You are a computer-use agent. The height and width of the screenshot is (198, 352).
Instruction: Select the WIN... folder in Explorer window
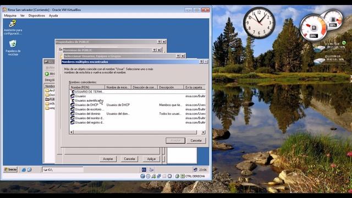(50, 104)
